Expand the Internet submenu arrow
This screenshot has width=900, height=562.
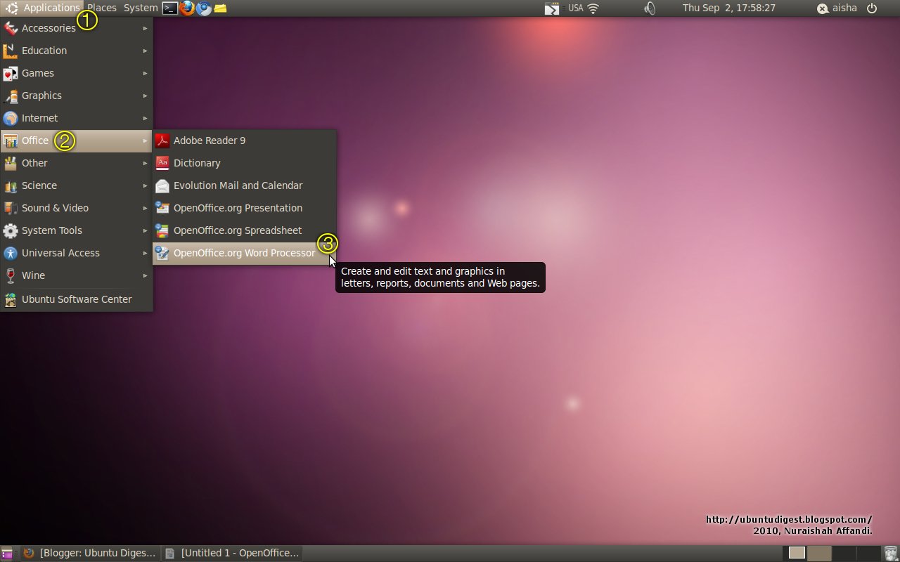point(146,118)
